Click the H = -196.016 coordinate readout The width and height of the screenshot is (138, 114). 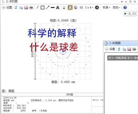[x=123, y=58]
